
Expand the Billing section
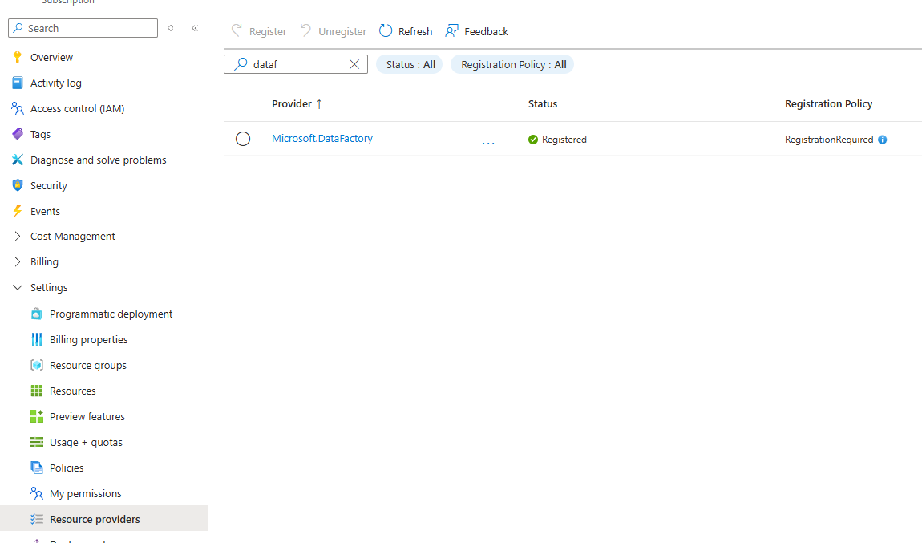(45, 261)
